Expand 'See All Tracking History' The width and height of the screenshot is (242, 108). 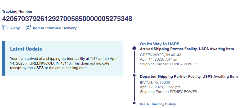coord(158,104)
